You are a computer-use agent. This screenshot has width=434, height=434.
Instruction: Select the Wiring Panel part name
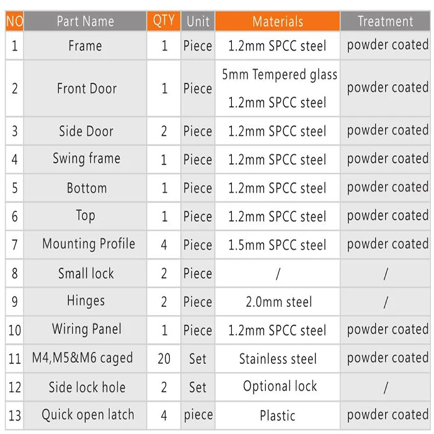tap(86, 329)
